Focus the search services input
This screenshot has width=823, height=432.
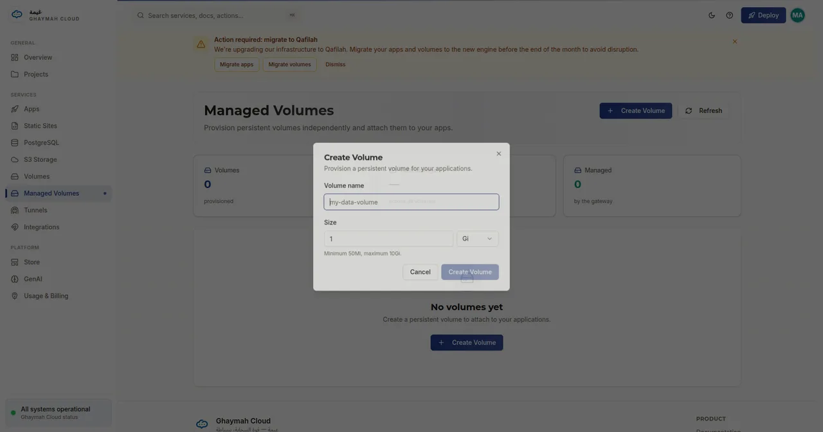coord(216,15)
